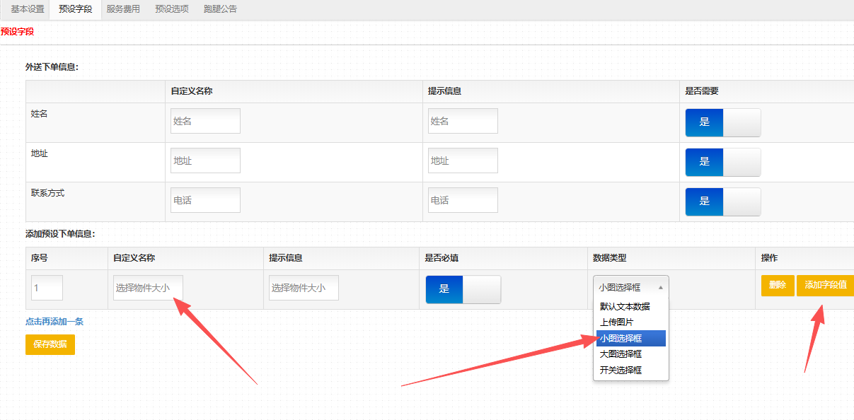This screenshot has height=420, width=854.
Task: Toggle the 是否必填 switch in row 1
Action: 463,289
